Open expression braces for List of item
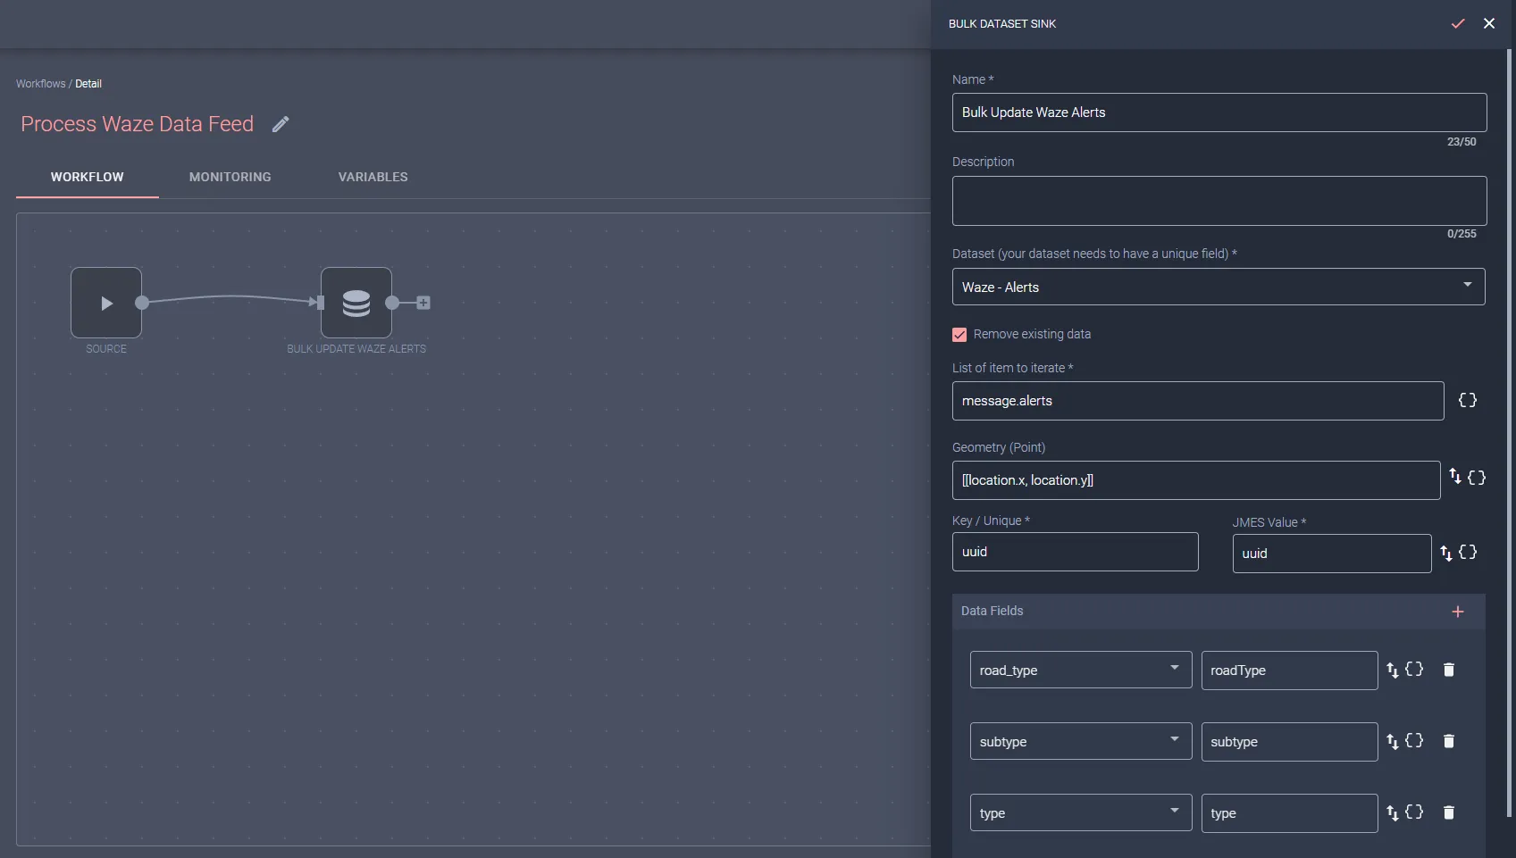 click(x=1468, y=400)
